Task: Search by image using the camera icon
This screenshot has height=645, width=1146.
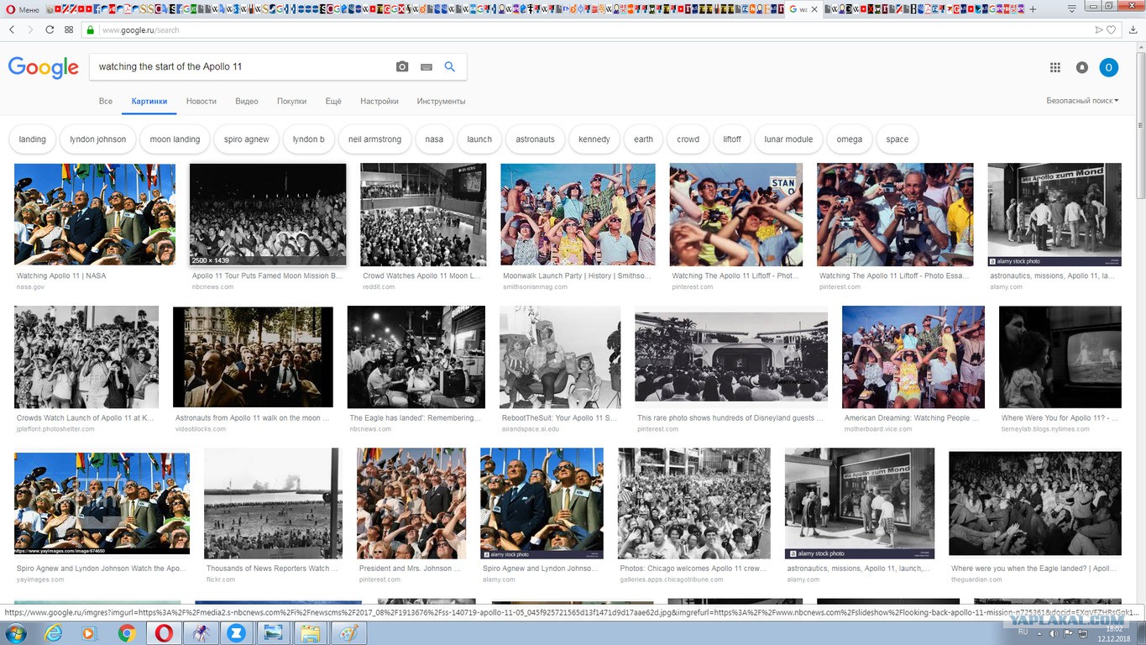Action: point(402,66)
